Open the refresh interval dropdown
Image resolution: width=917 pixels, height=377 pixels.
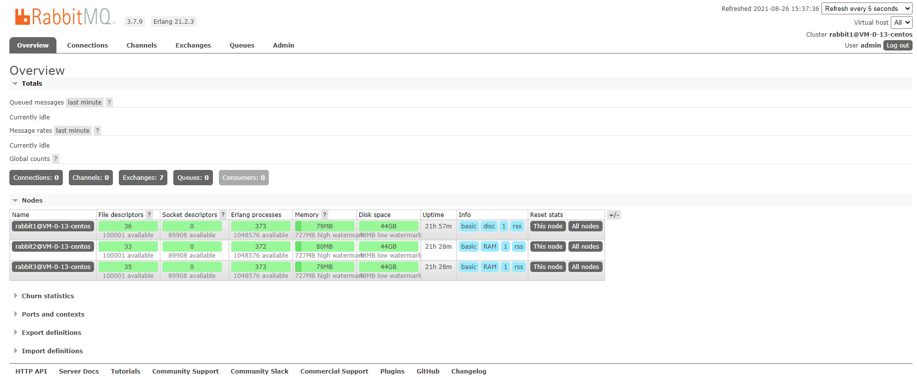tap(866, 8)
